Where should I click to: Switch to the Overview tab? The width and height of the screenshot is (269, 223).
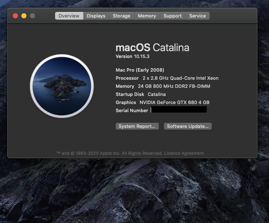pos(69,16)
